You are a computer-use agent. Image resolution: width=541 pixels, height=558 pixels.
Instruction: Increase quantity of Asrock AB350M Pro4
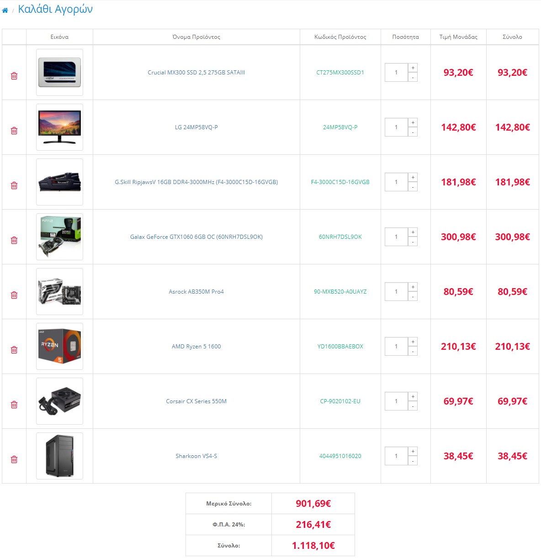(x=413, y=287)
